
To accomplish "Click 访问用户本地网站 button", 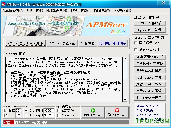I will point(113,43).
